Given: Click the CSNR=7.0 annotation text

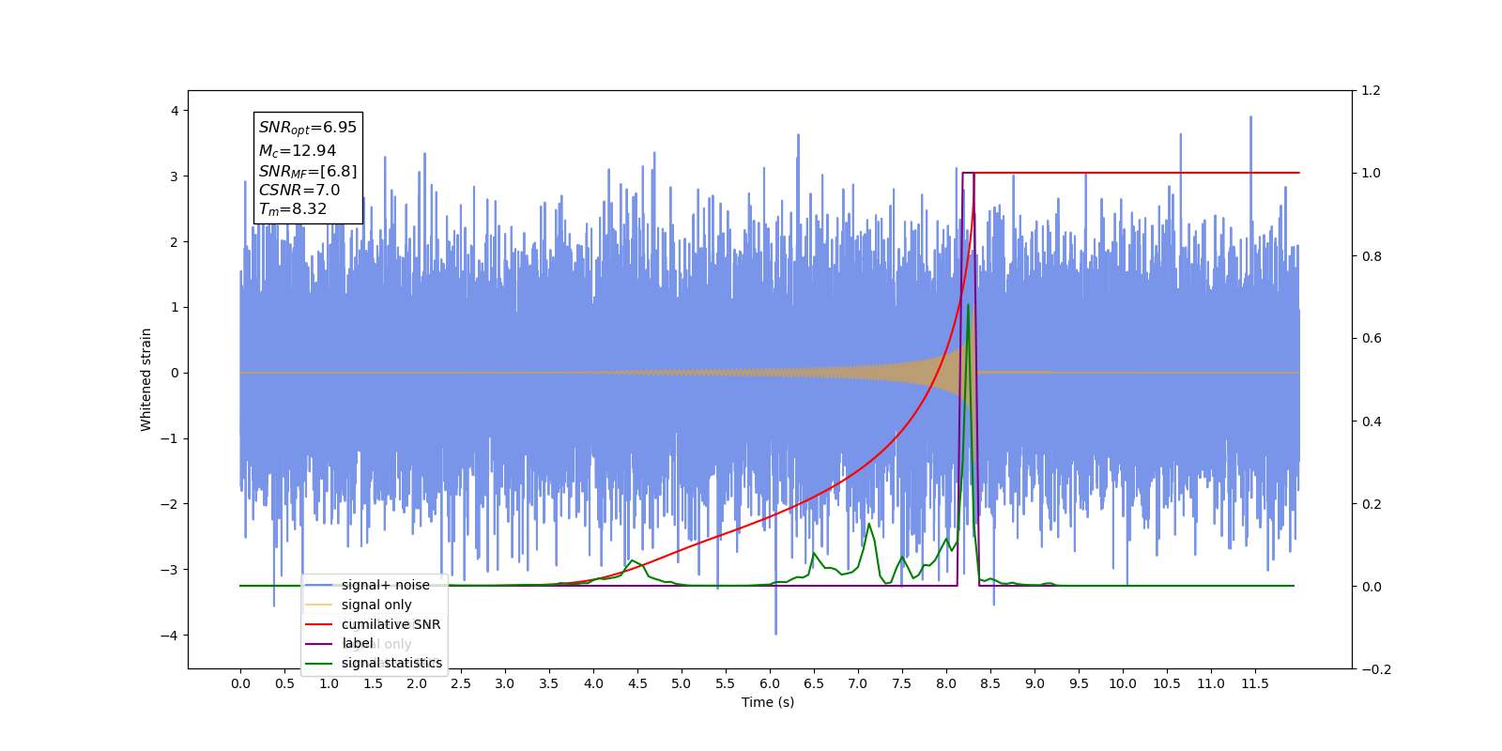Looking at the screenshot, I should (x=299, y=190).
